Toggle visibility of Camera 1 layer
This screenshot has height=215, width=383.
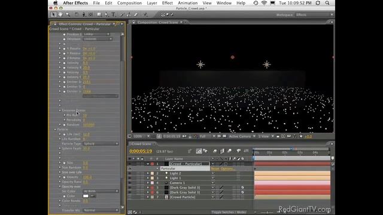pos(129,183)
